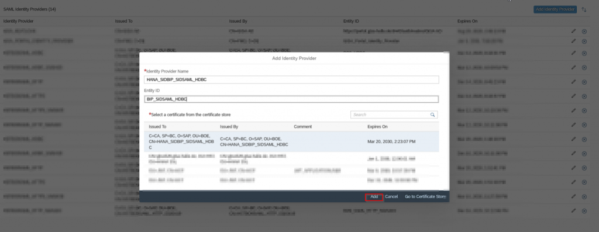This screenshot has height=232, width=599.
Task: Edit the last identity provider via pencil icon
Action: coord(573,210)
